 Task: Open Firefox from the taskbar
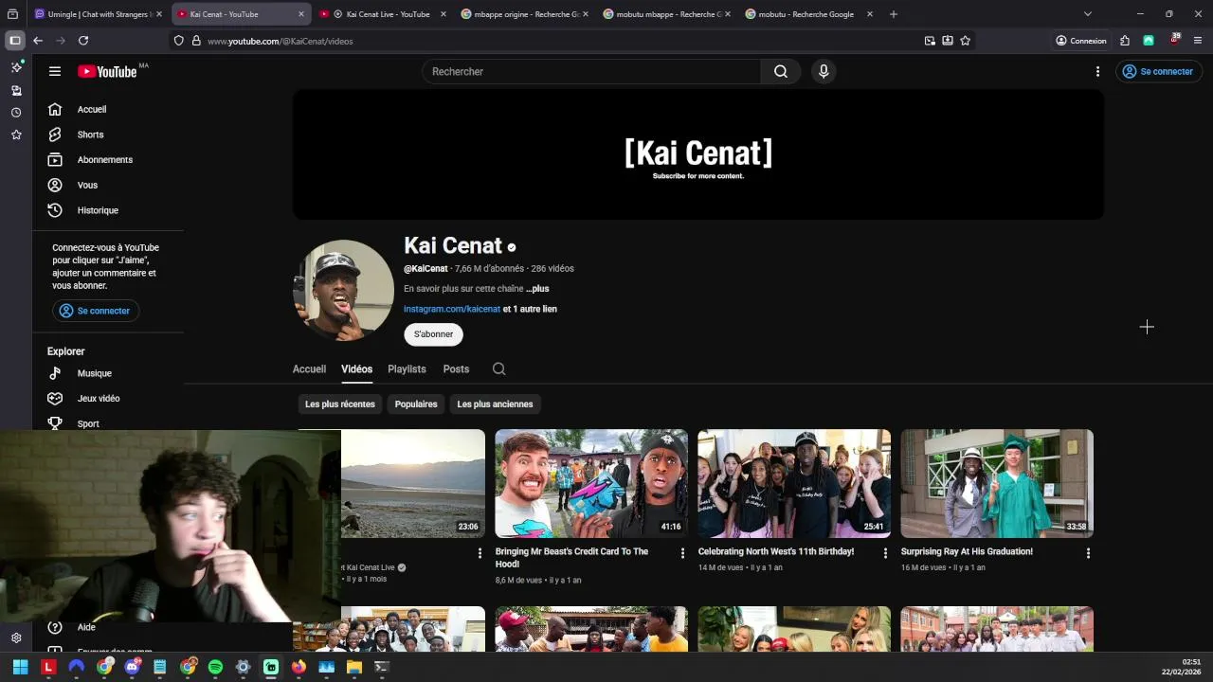(x=299, y=667)
